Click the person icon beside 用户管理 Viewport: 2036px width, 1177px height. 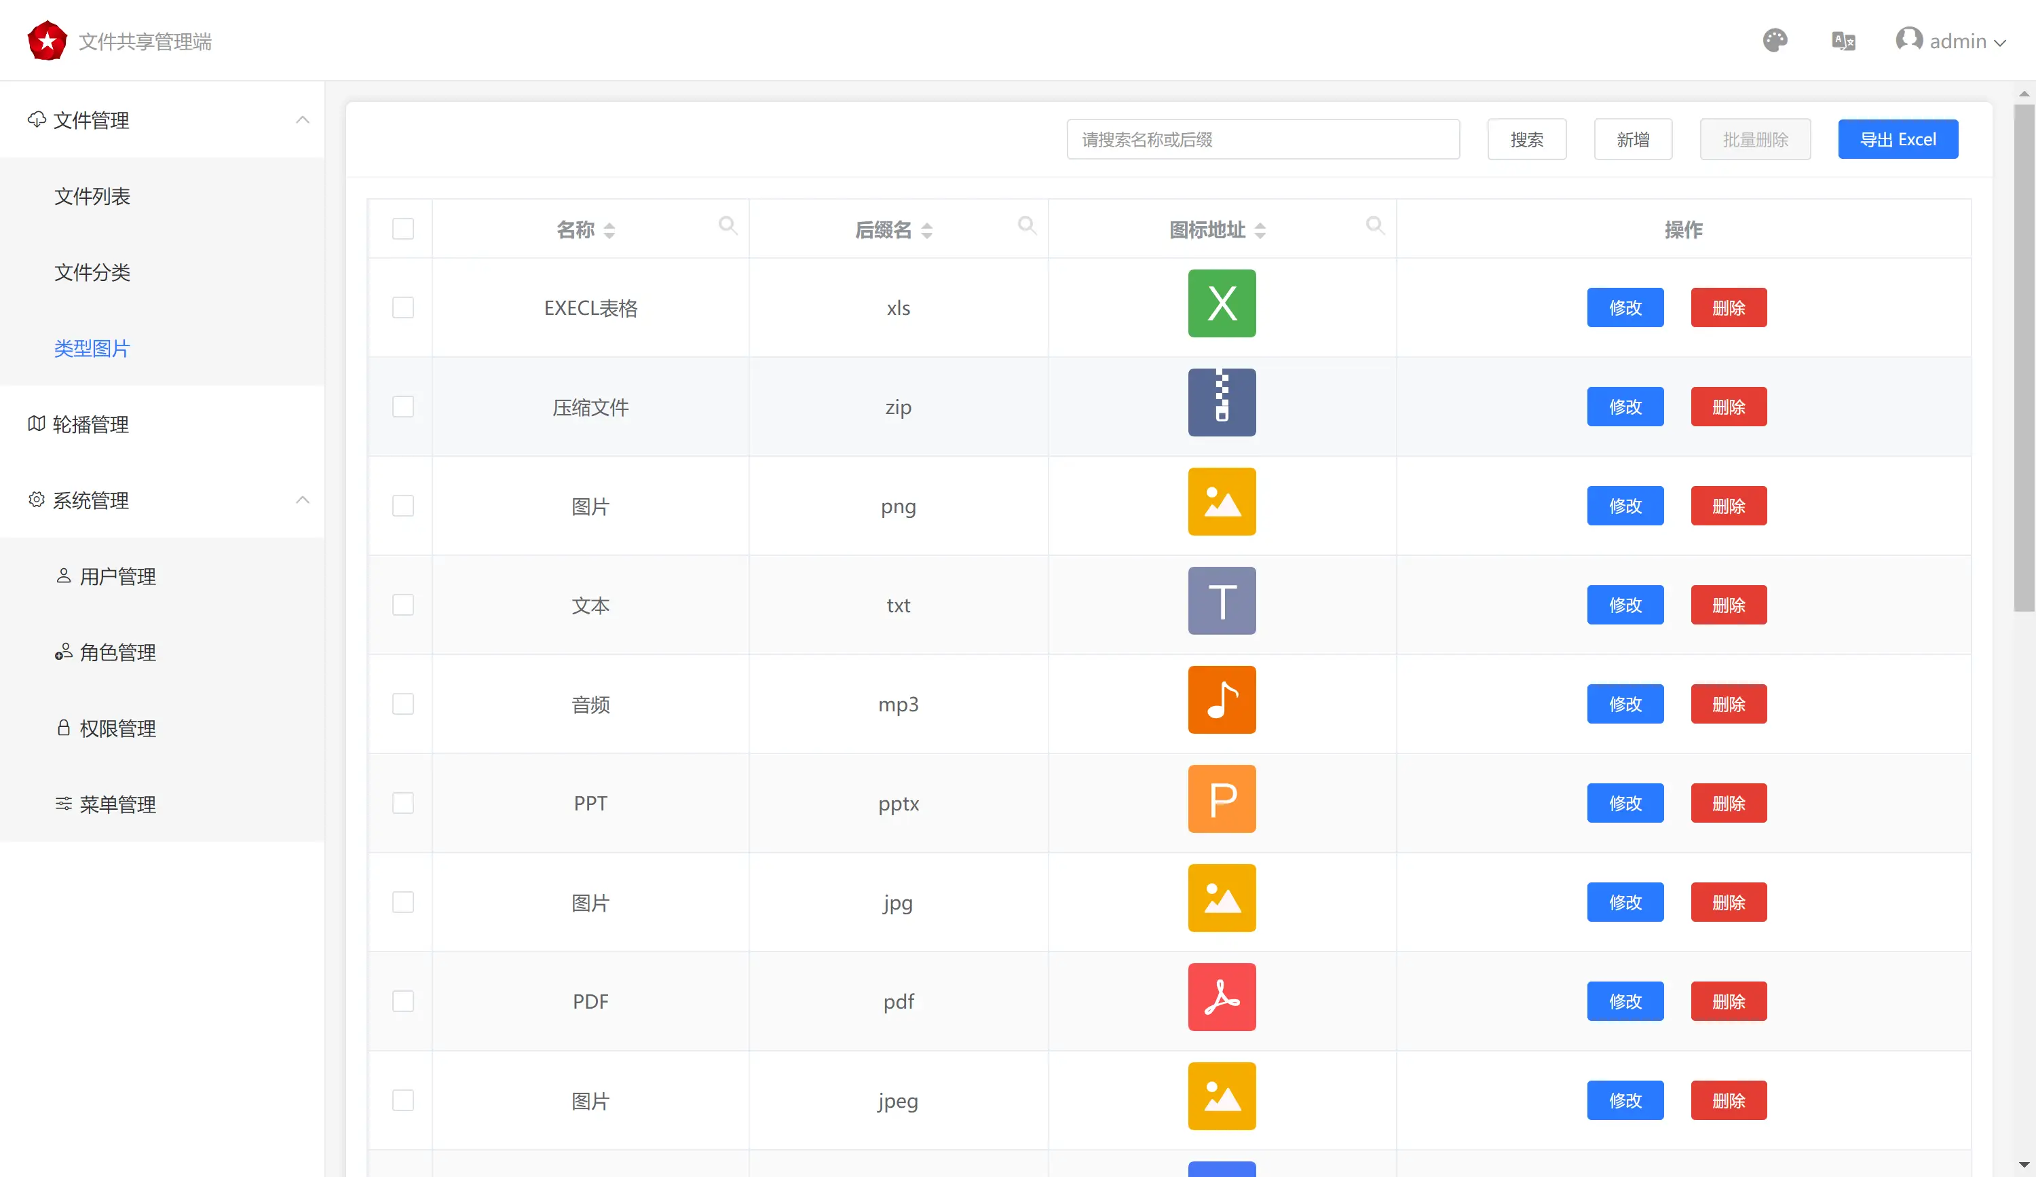[x=63, y=575]
